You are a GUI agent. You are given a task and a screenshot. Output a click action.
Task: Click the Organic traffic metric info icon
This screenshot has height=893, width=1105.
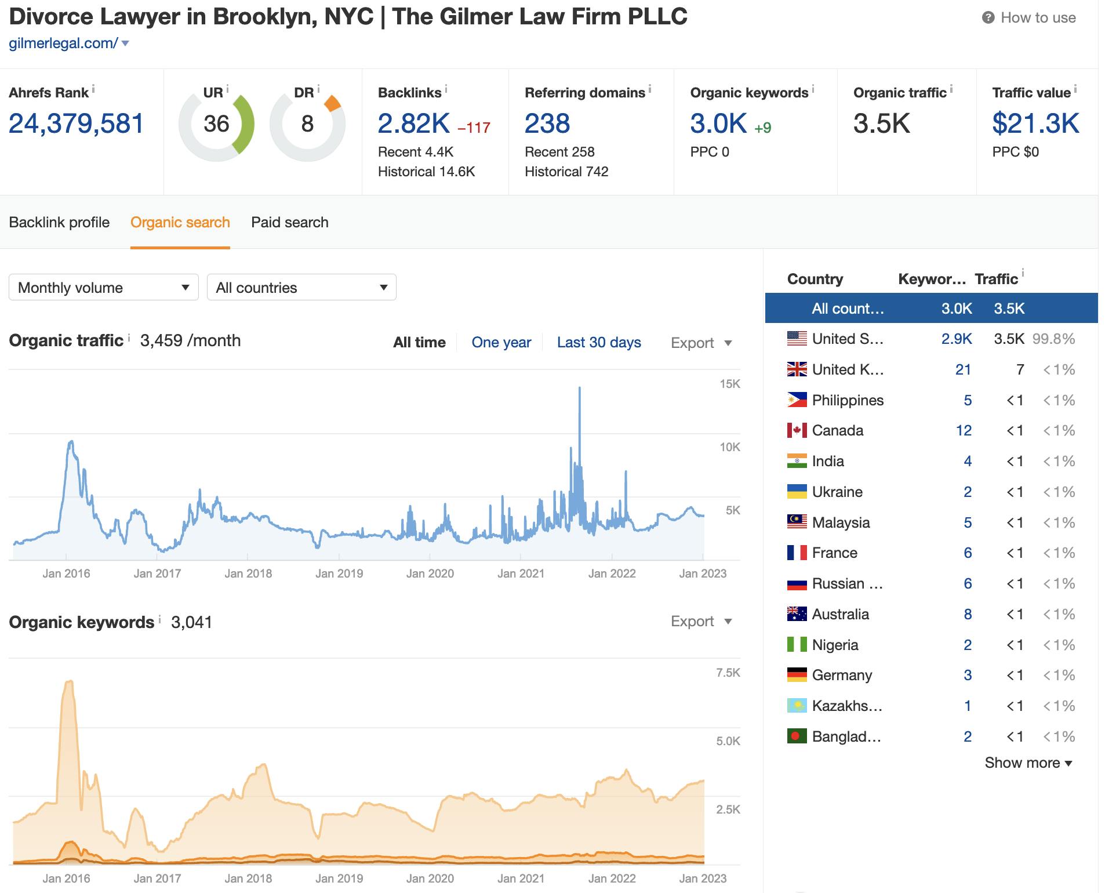click(x=951, y=89)
